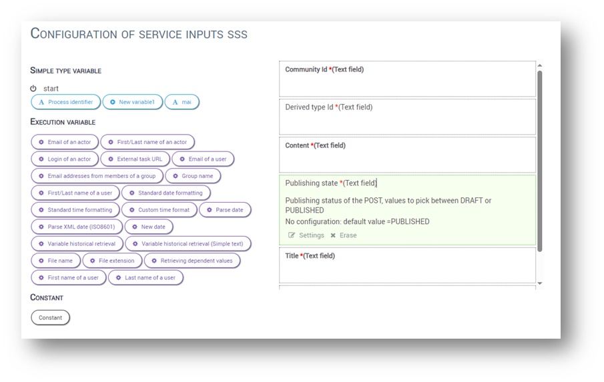604x382 pixels.
Task: Click the start power icon
Action: pos(33,89)
